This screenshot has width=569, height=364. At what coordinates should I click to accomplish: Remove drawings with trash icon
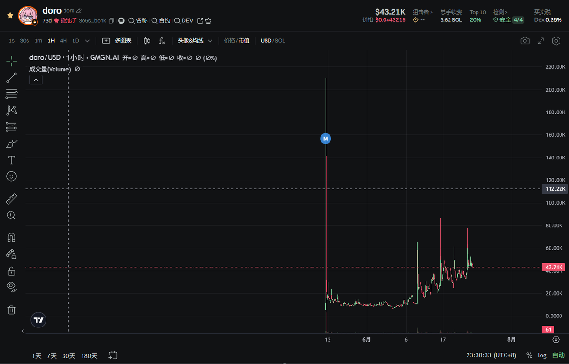point(11,309)
